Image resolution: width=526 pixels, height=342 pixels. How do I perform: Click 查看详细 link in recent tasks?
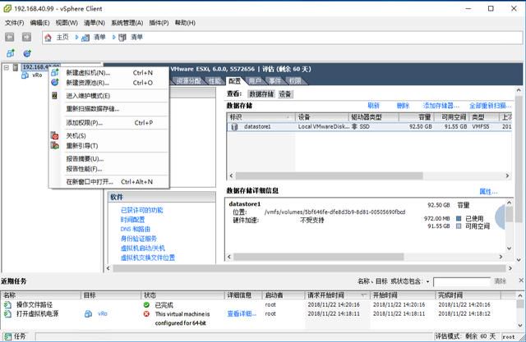coord(242,314)
